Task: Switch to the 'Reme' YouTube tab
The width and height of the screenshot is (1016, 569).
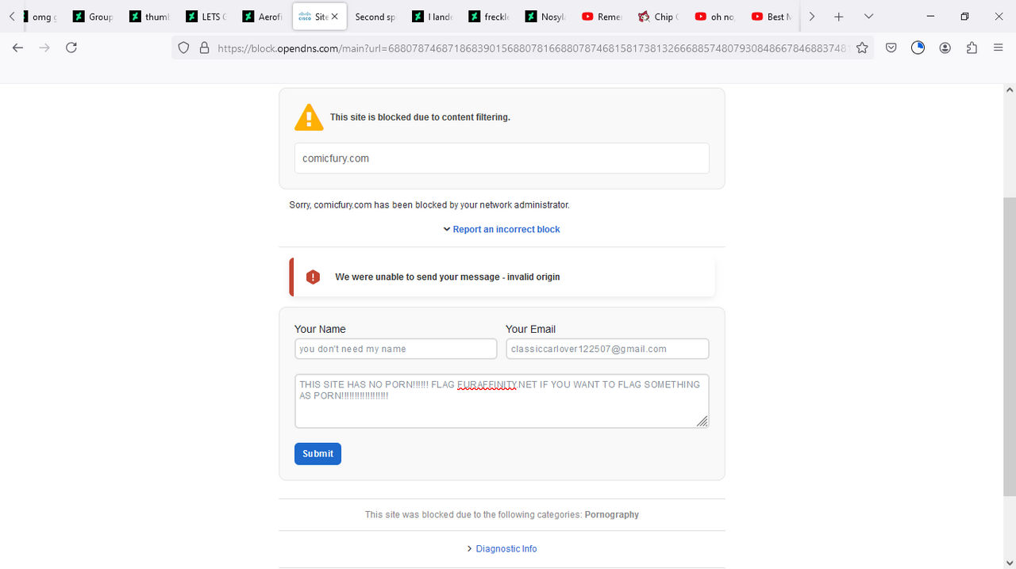Action: (x=602, y=17)
